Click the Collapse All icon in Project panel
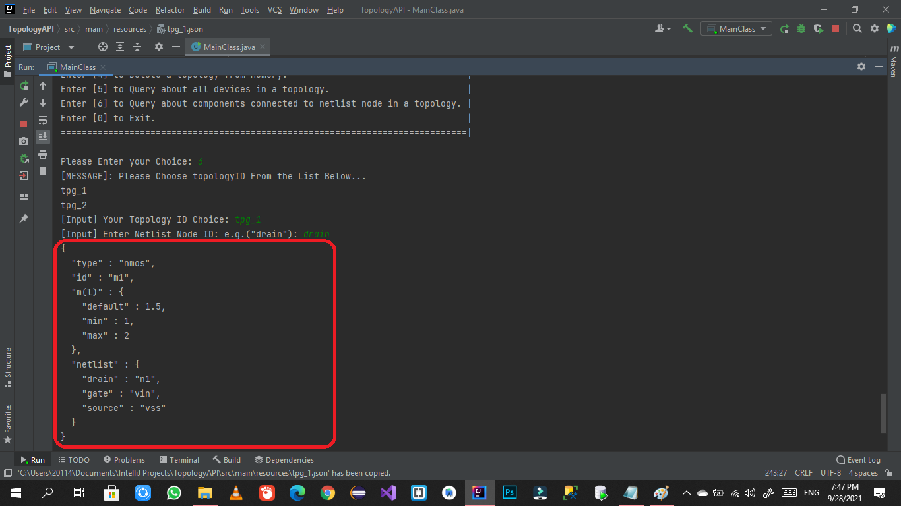This screenshot has width=901, height=506. 137,47
